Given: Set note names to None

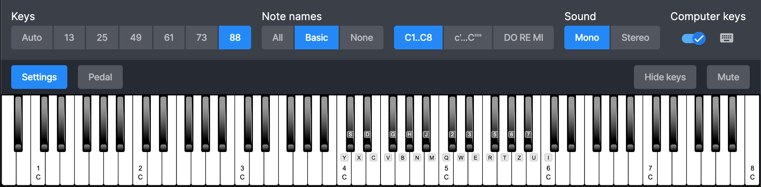Looking at the screenshot, I should point(362,38).
